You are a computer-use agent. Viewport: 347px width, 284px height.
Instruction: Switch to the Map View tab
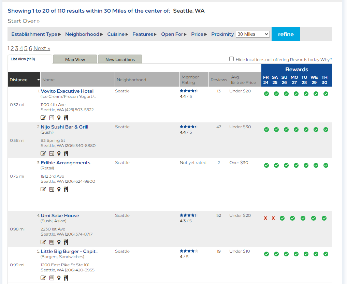(75, 60)
